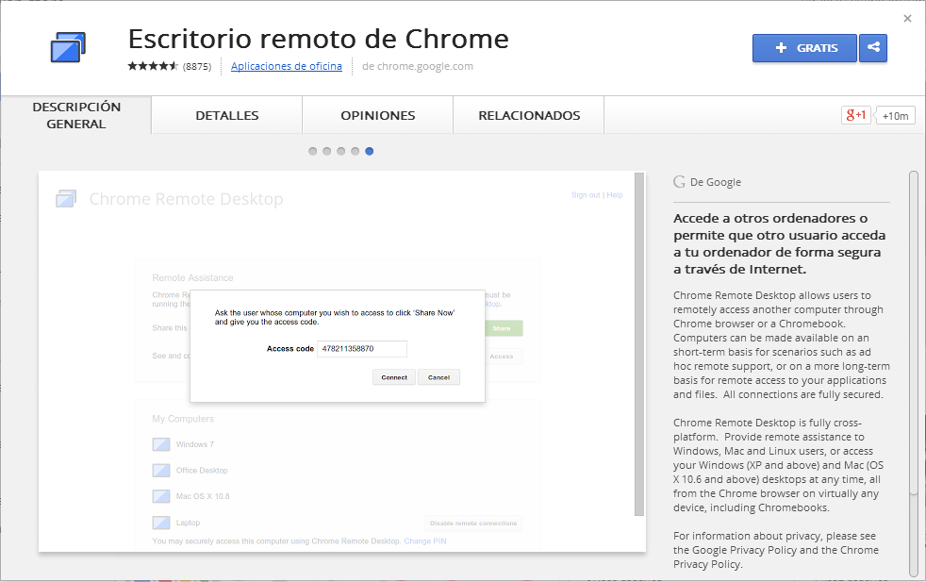Click the Chrome Remote Desktop app icon
The height and width of the screenshot is (582, 926).
pyautogui.click(x=68, y=47)
